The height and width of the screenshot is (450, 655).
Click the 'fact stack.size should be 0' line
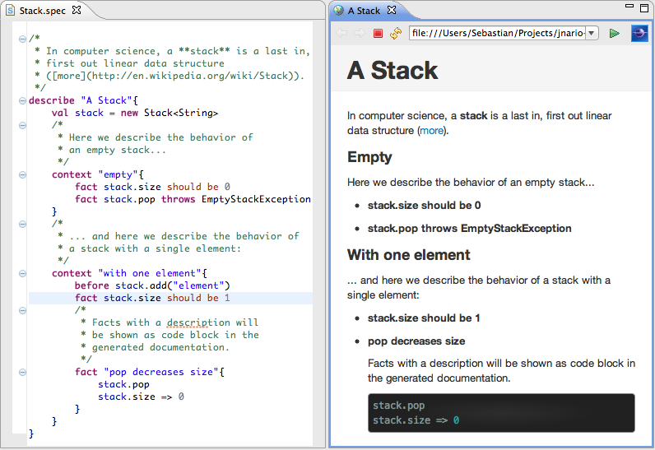pos(152,187)
